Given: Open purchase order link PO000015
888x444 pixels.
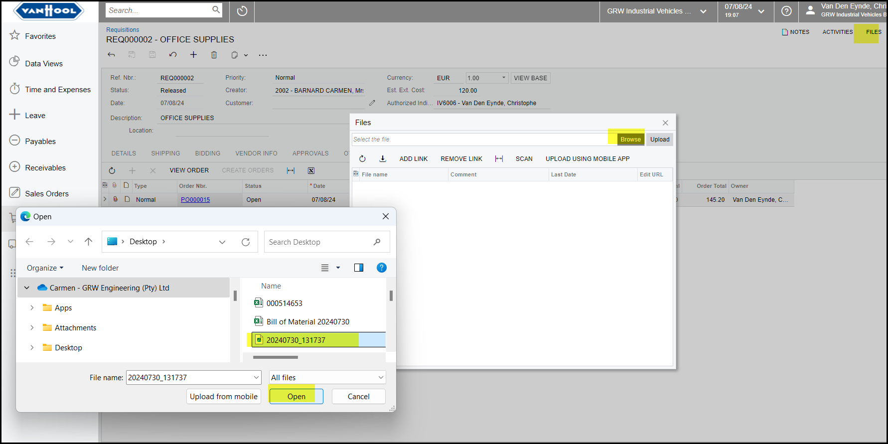Looking at the screenshot, I should (195, 200).
